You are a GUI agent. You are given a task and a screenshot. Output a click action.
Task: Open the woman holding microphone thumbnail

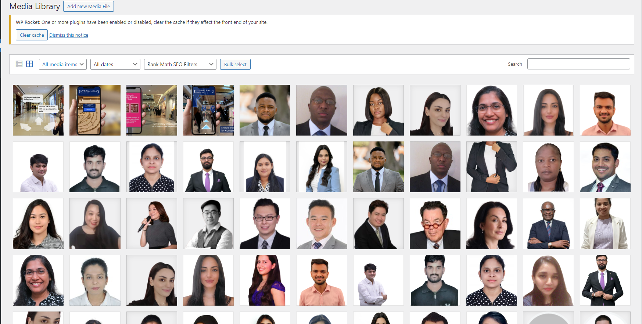click(x=152, y=224)
